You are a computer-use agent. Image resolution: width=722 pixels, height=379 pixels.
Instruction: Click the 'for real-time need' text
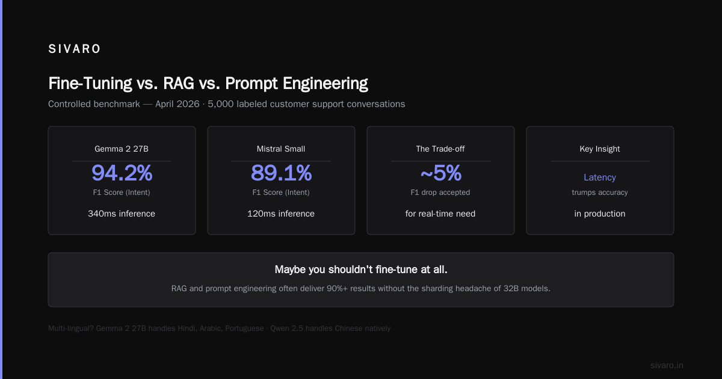click(440, 214)
